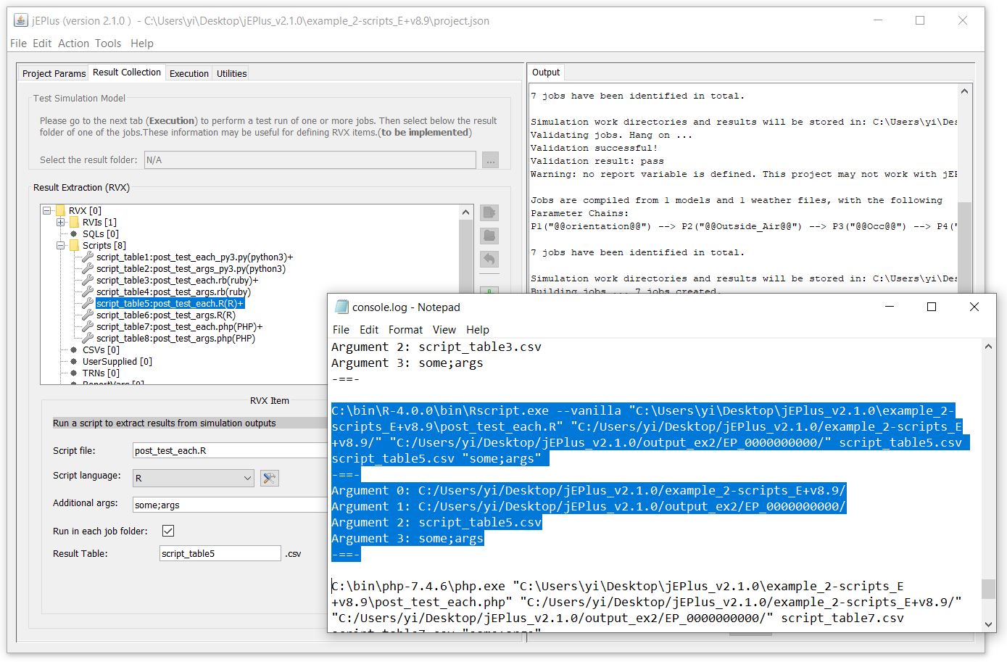Image resolution: width=1007 pixels, height=662 pixels.
Task: Click the Result Table name field
Action: click(220, 553)
